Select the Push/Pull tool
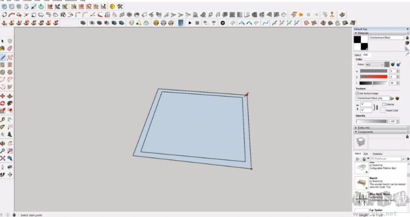This screenshot has width=410, height=217. pos(9,96)
